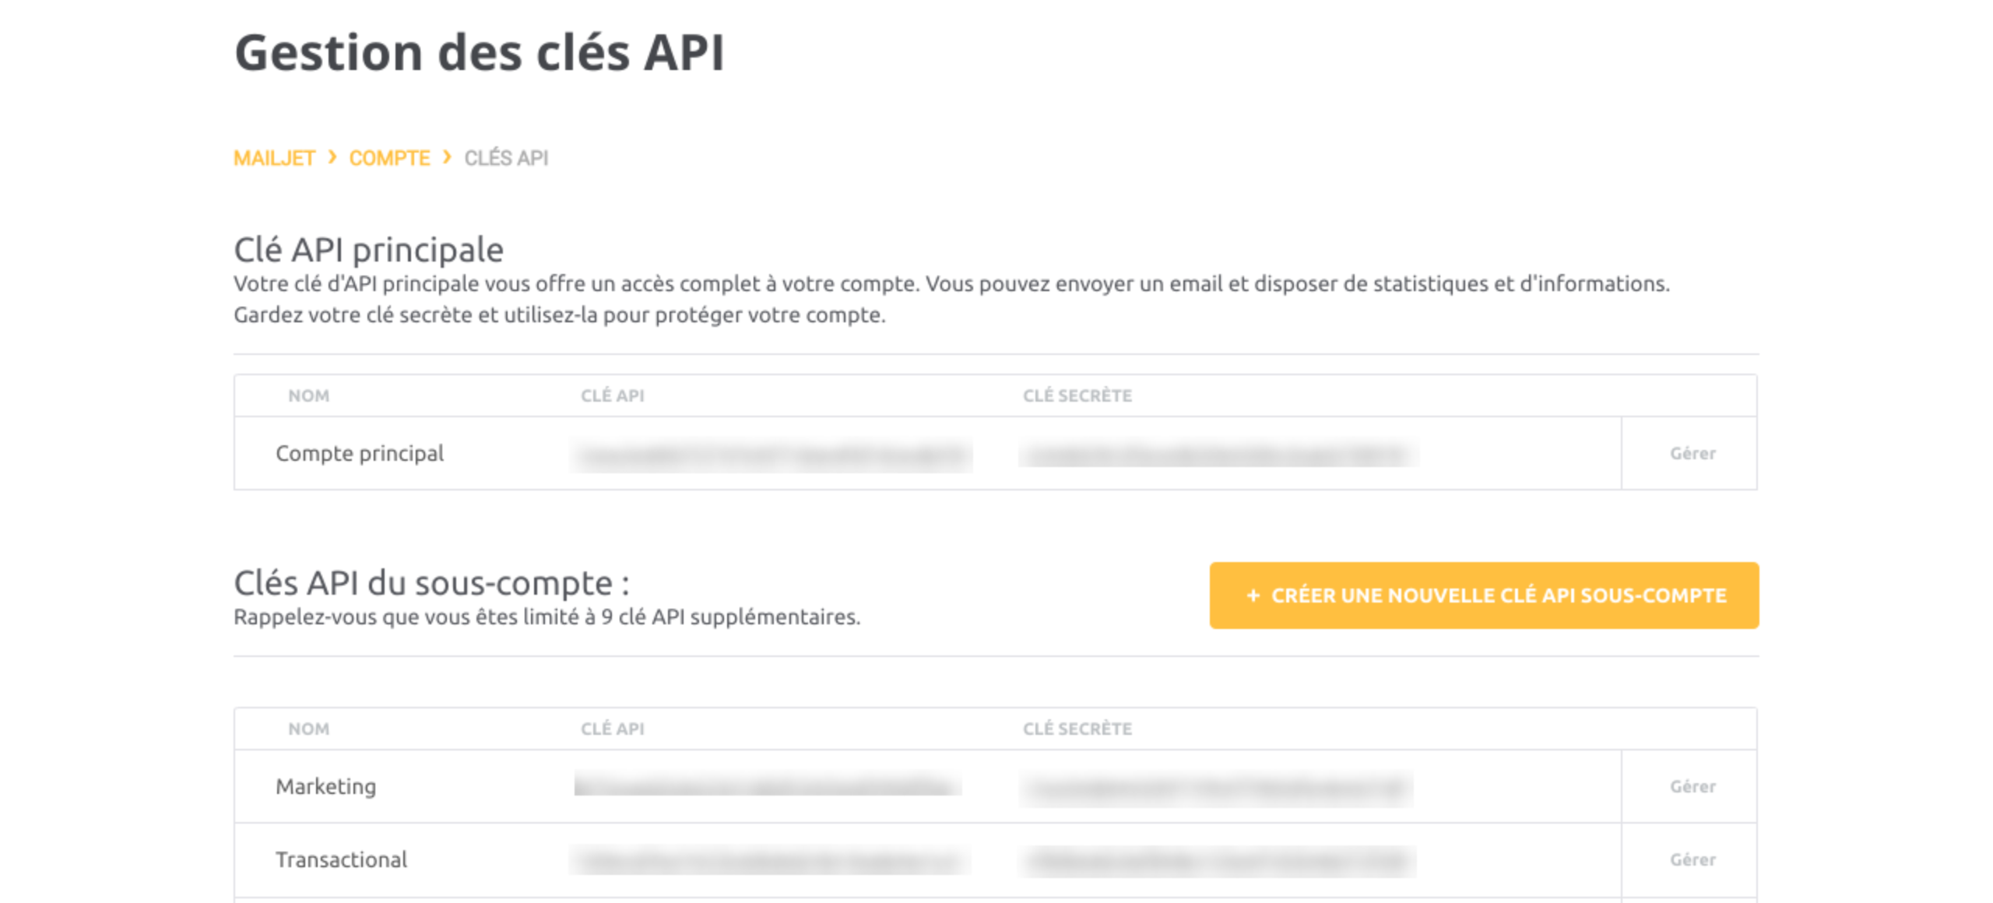Select the Marketing sub-account name
1993x903 pixels.
tap(326, 786)
